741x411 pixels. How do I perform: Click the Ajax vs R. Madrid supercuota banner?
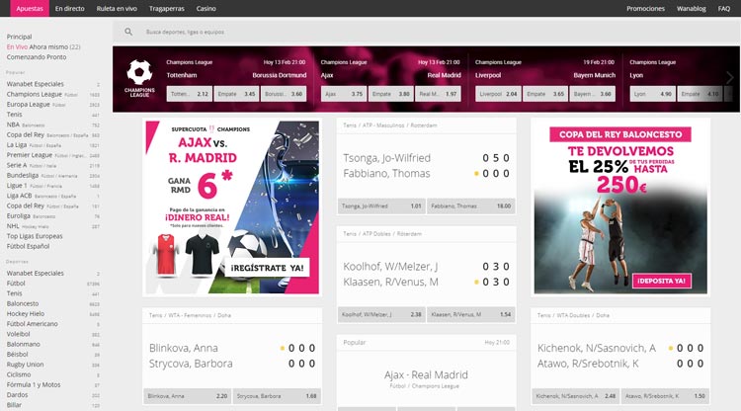point(232,206)
